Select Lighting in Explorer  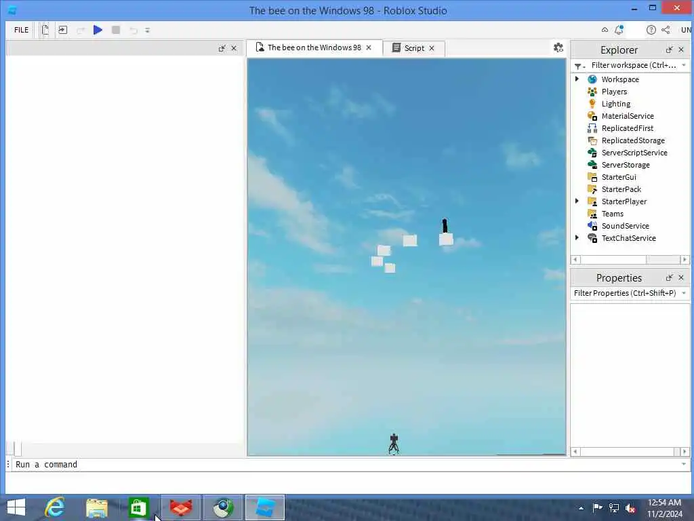click(x=615, y=104)
